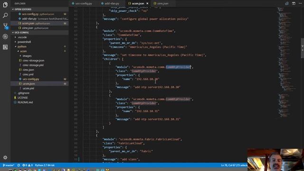304x171 pixels.
Task: Select ucsm.json in the ucsm folder
Action: 28,84
